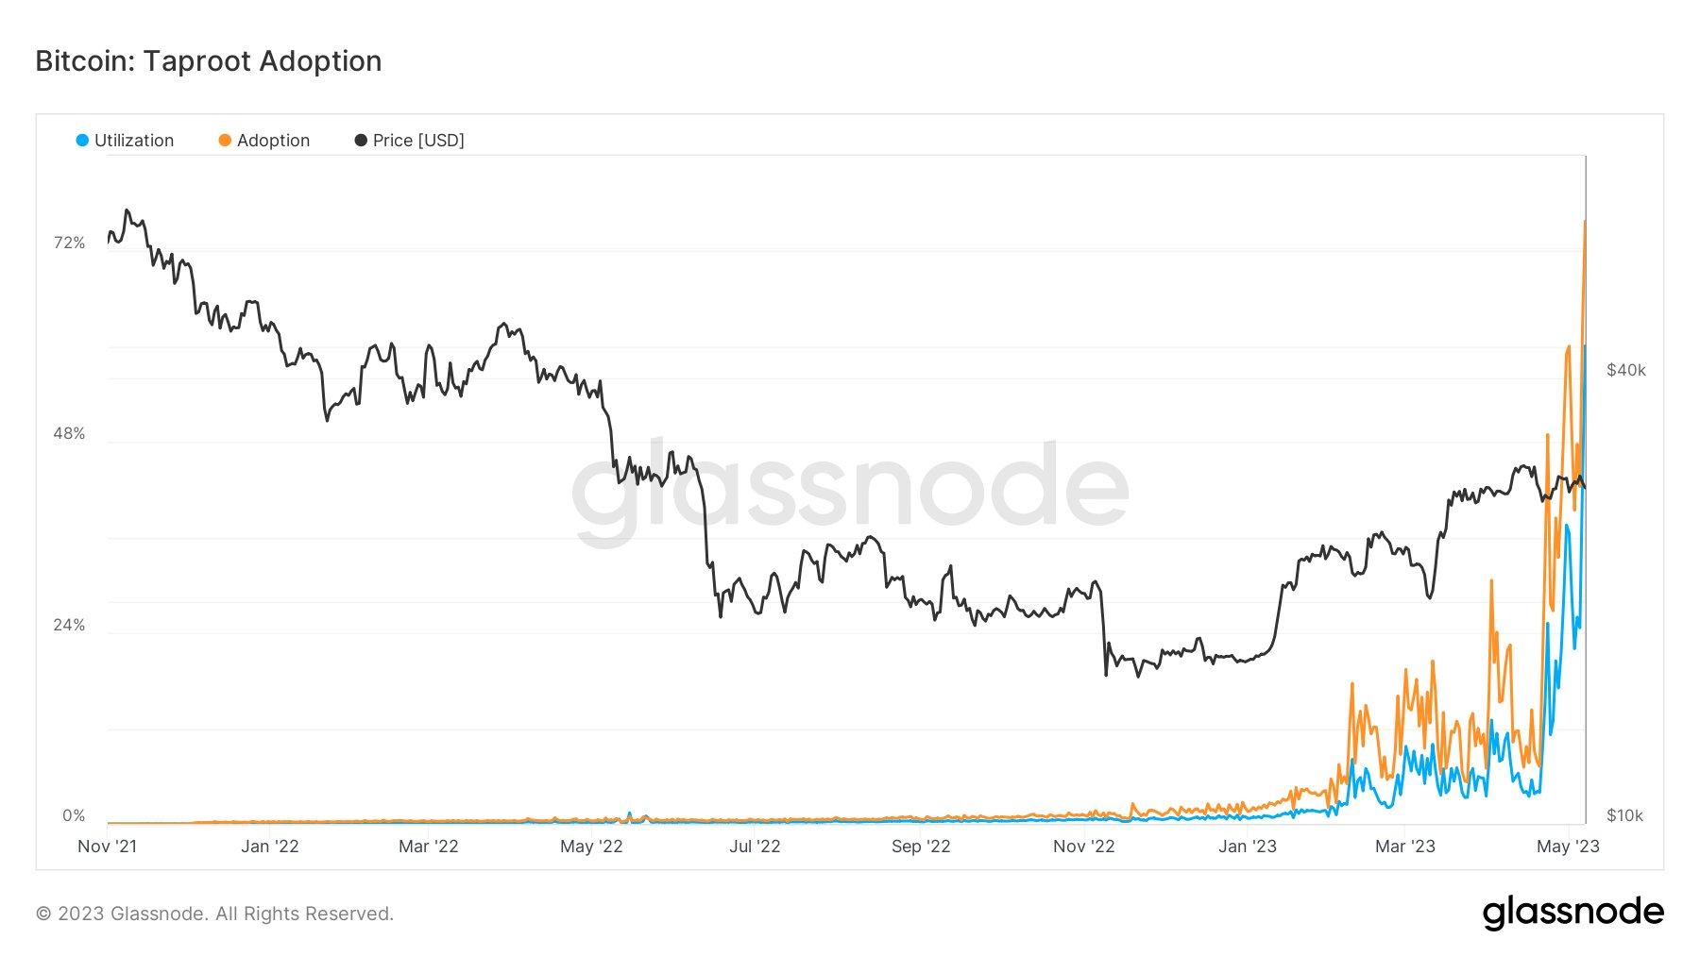Click the $10k right axis label

point(1624,816)
